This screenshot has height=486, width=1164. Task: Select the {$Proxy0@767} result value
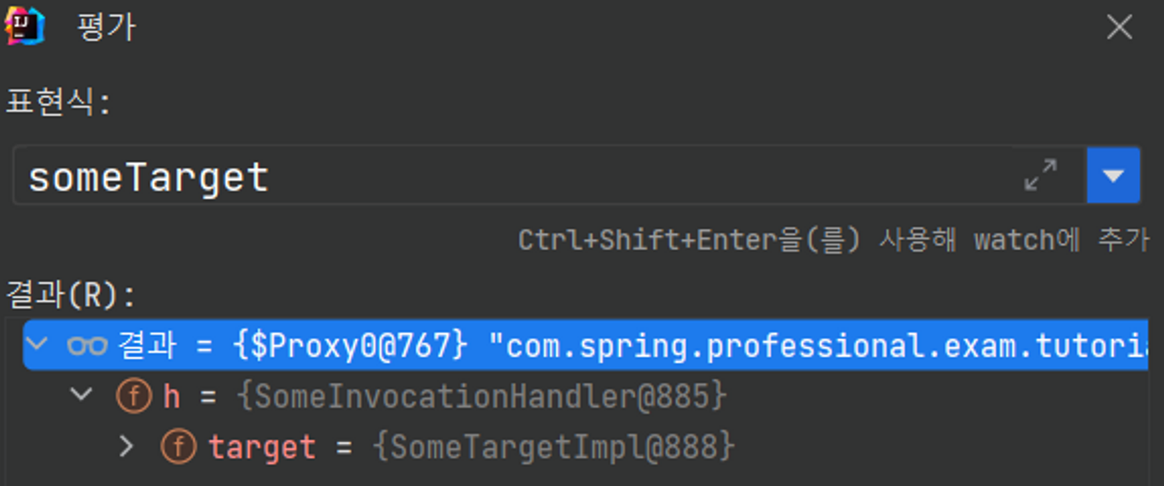click(x=351, y=345)
